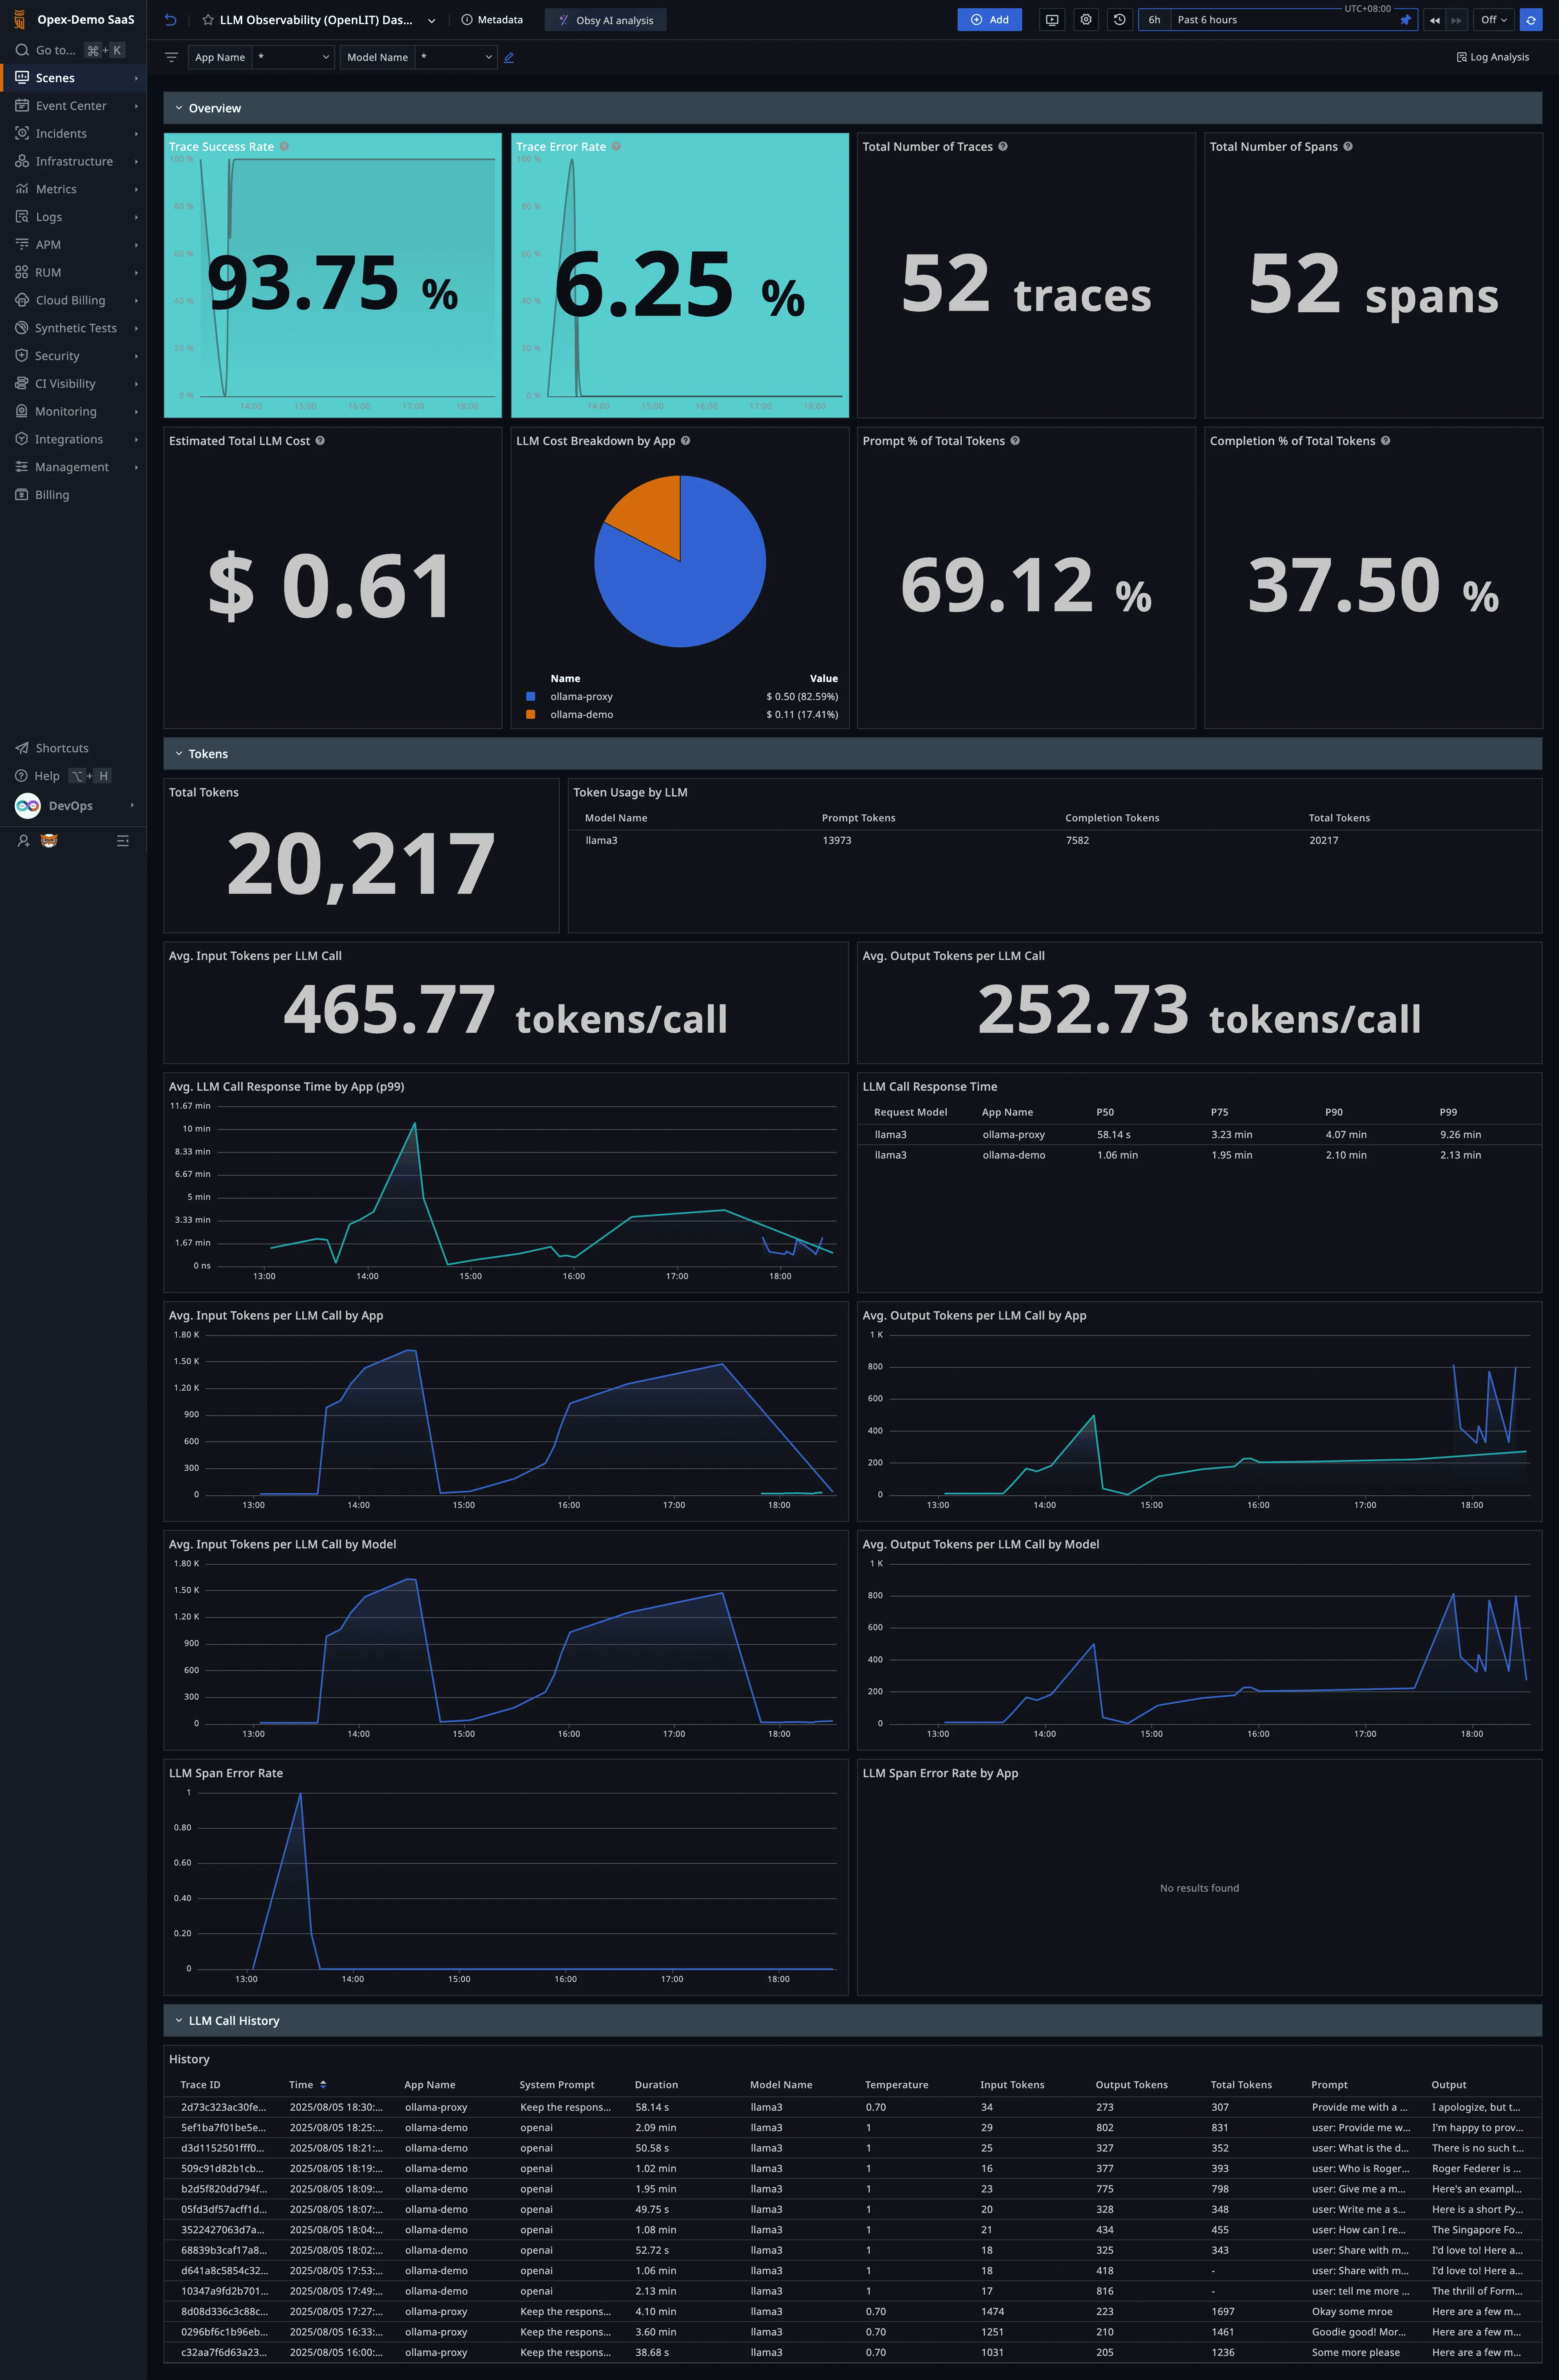Click the invite member icon
Screen dimensions: 1559x2380
23,841
